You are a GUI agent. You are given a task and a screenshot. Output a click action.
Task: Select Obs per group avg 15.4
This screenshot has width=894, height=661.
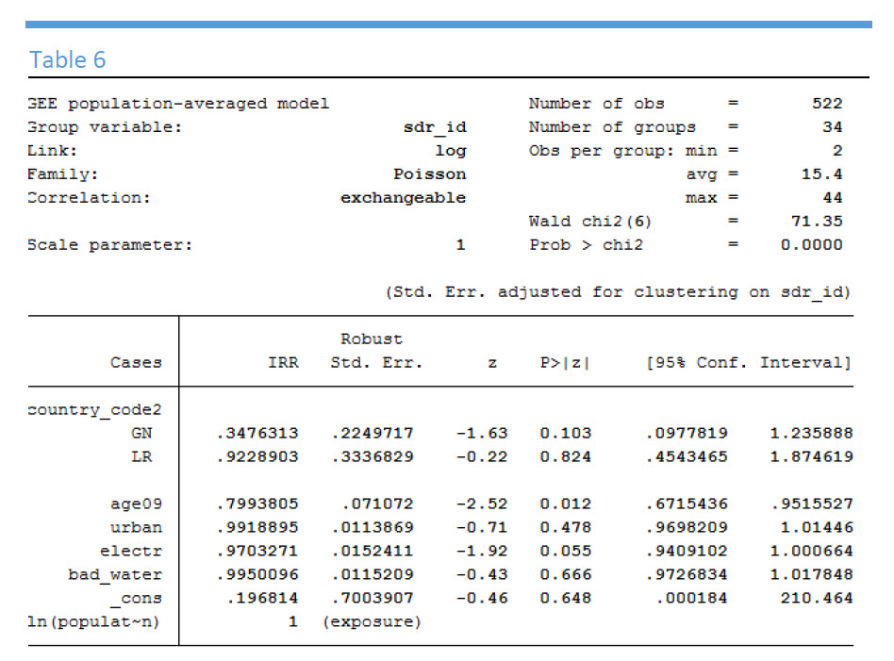[x=821, y=174]
